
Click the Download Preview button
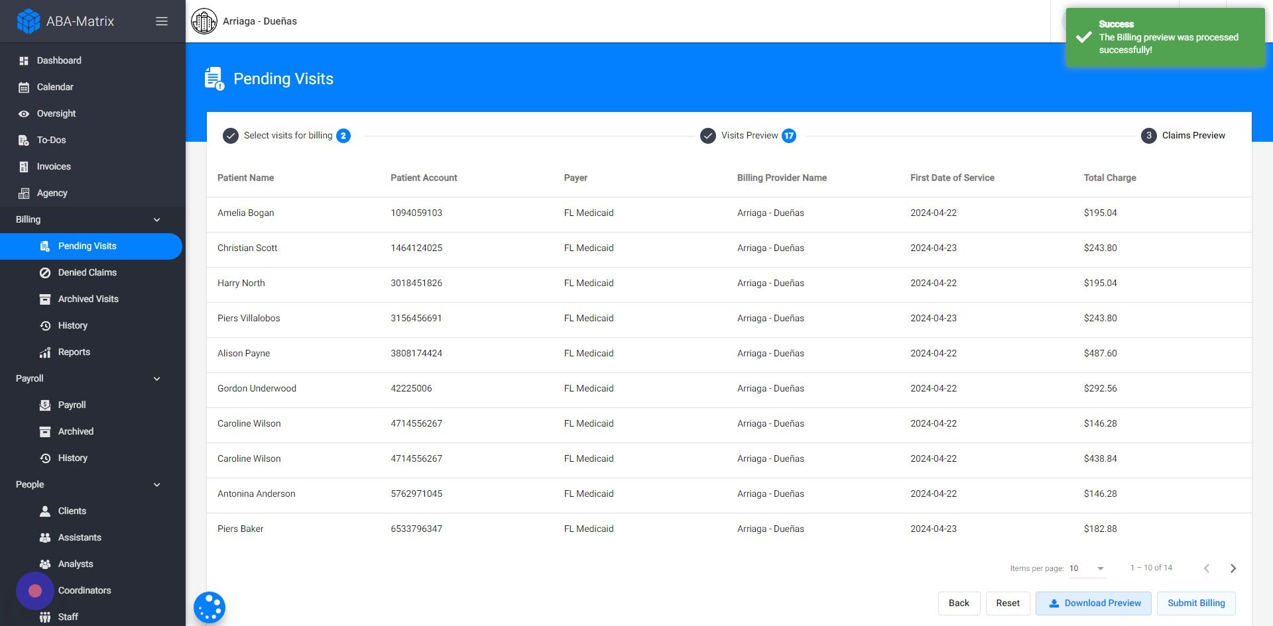pos(1093,603)
